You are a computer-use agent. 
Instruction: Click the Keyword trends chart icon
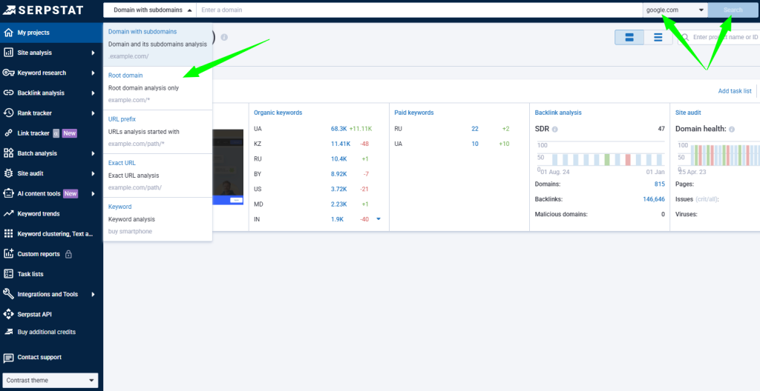coord(9,213)
